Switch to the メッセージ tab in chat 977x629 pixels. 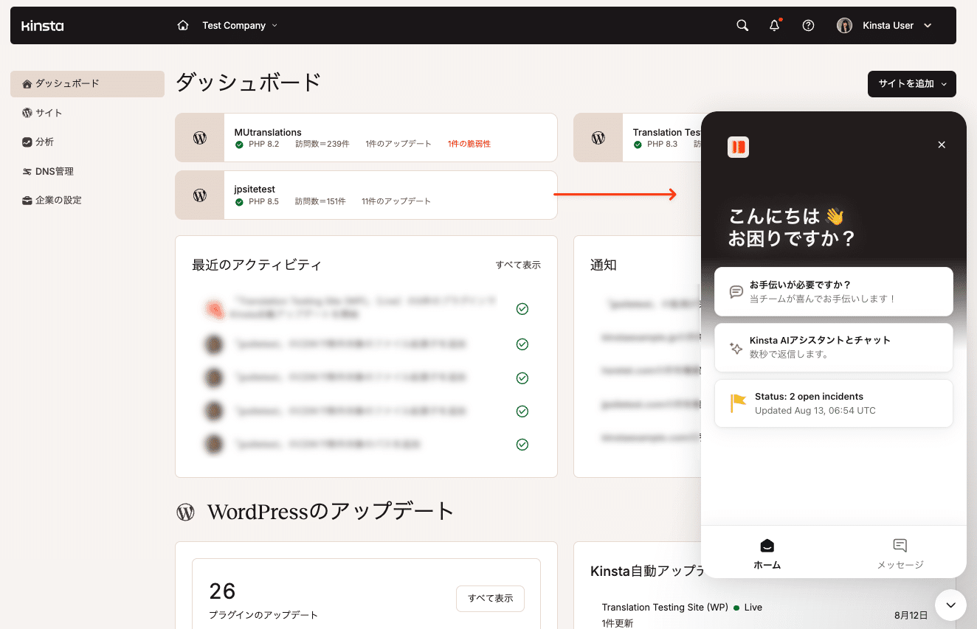[x=900, y=554]
